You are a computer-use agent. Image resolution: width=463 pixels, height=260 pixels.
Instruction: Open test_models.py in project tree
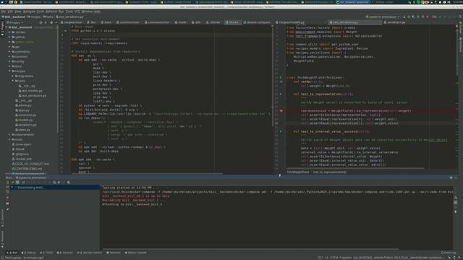[30, 90]
